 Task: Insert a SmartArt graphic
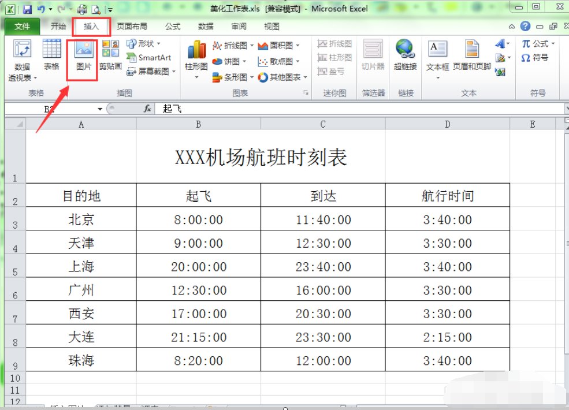150,58
